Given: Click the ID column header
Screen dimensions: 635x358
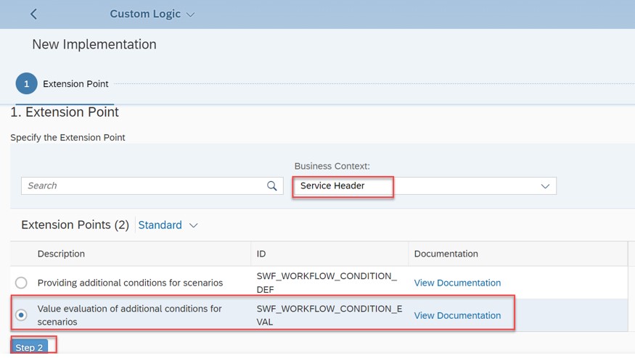Looking at the screenshot, I should 261,254.
